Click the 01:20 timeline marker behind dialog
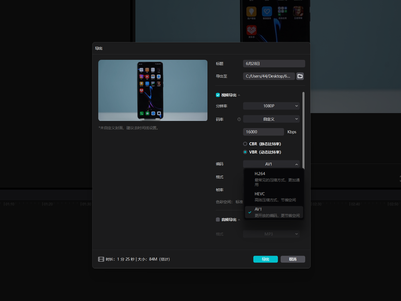Image resolution: width=401 pixels, height=301 pixels. pyautogui.click(x=48, y=204)
